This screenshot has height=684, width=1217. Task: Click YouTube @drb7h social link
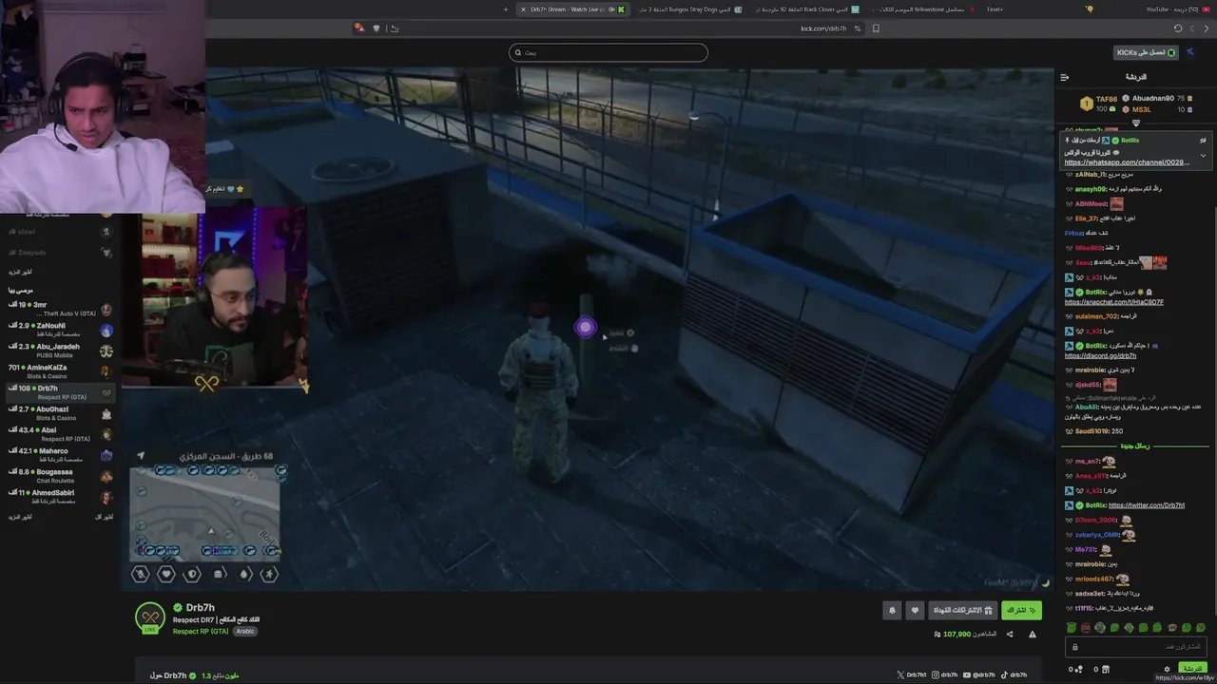[979, 675]
